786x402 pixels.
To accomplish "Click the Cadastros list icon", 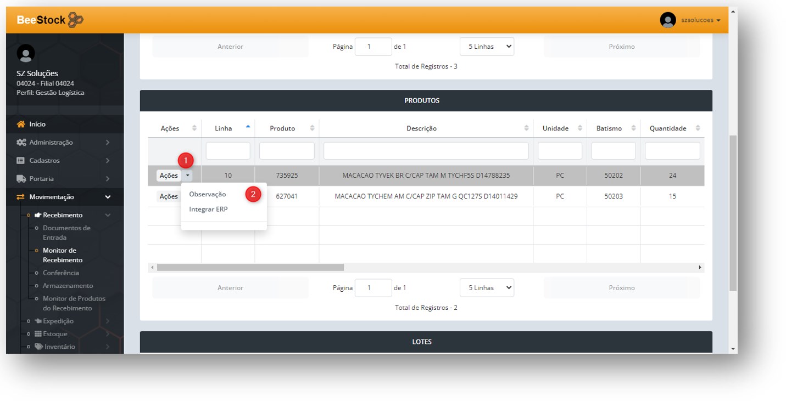I will [x=21, y=161].
